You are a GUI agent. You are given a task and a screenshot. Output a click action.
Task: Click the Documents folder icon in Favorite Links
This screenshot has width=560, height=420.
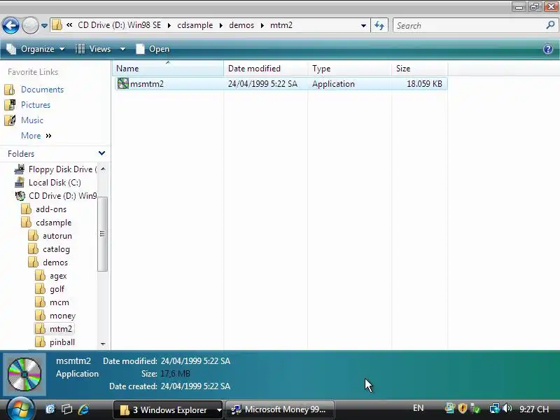pyautogui.click(x=10, y=90)
